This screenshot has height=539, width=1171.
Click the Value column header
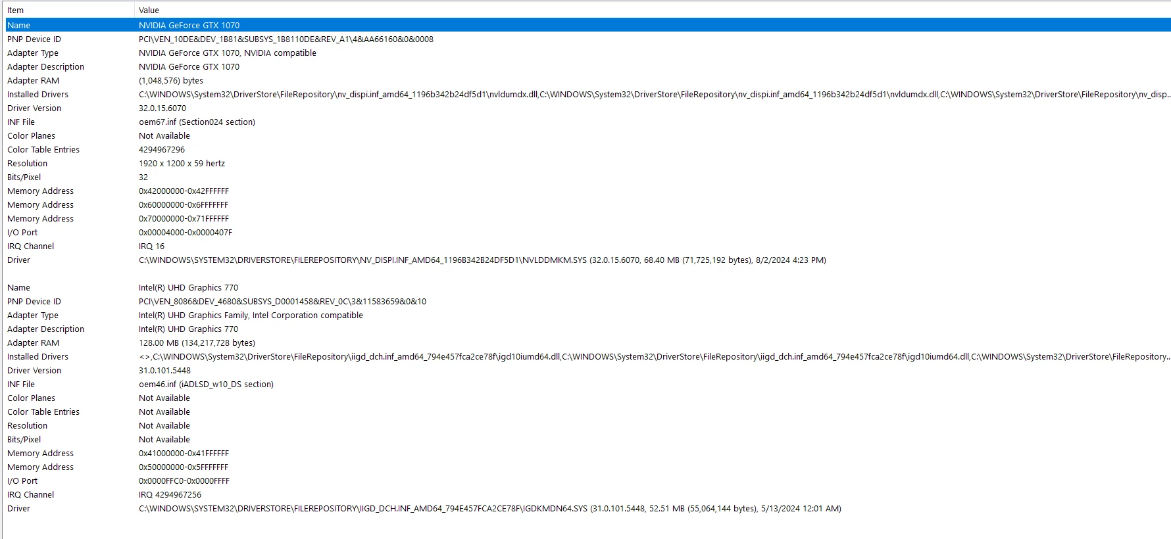coord(653,10)
